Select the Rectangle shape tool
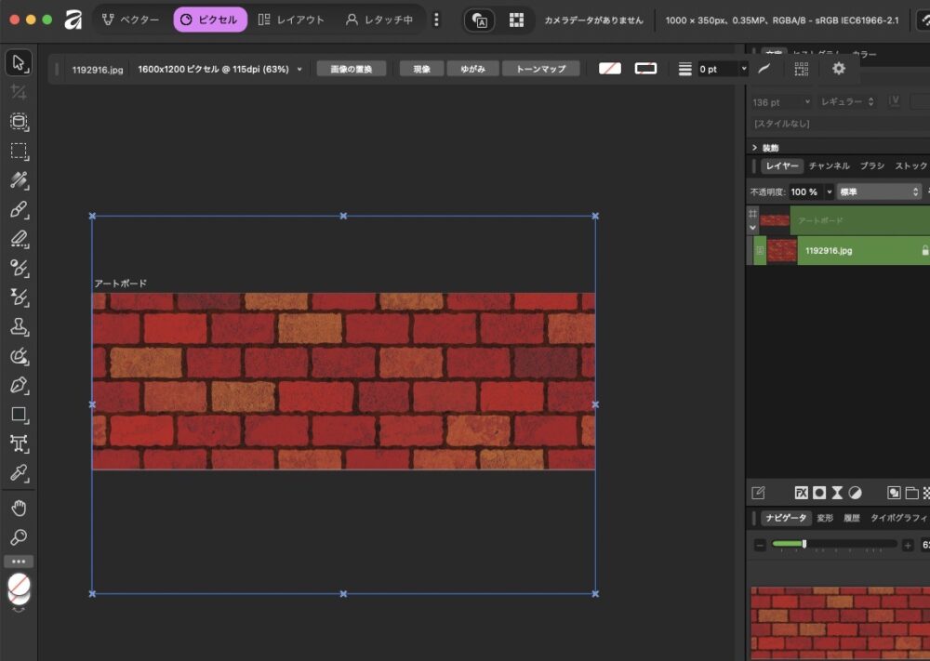The height and width of the screenshot is (661, 930). point(19,415)
